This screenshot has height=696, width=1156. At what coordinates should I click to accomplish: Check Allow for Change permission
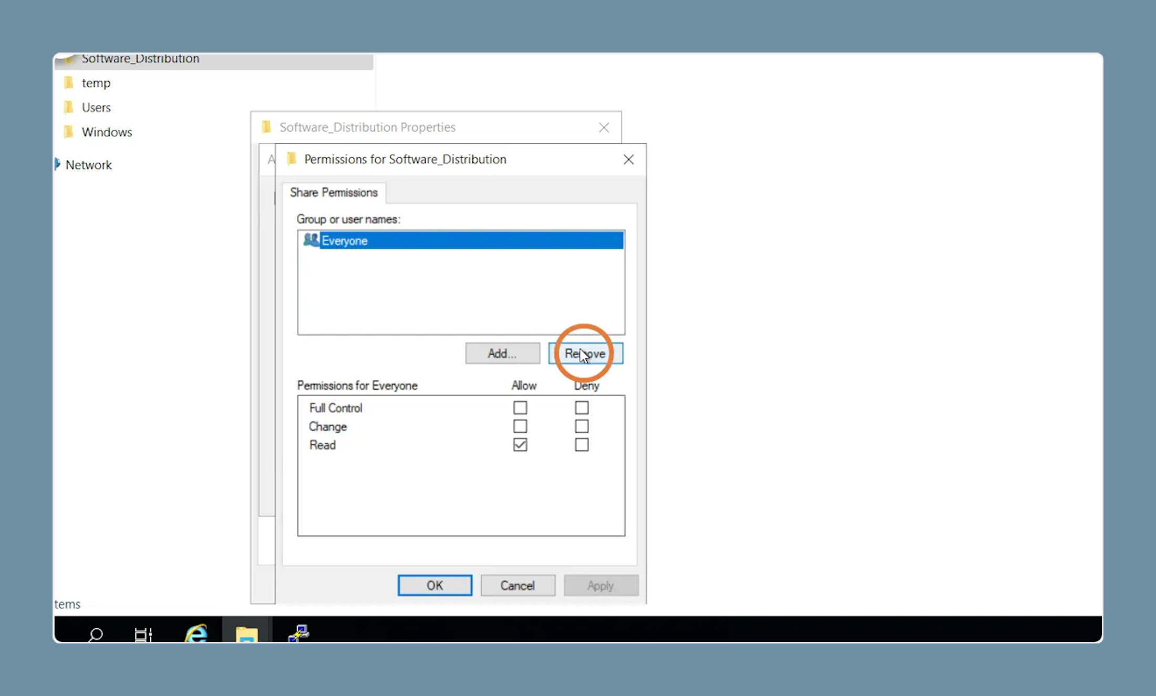pos(520,426)
